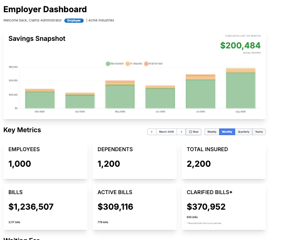Click the blue Employer role badge
This screenshot has width=299, height=240.
pyautogui.click(x=74, y=21)
